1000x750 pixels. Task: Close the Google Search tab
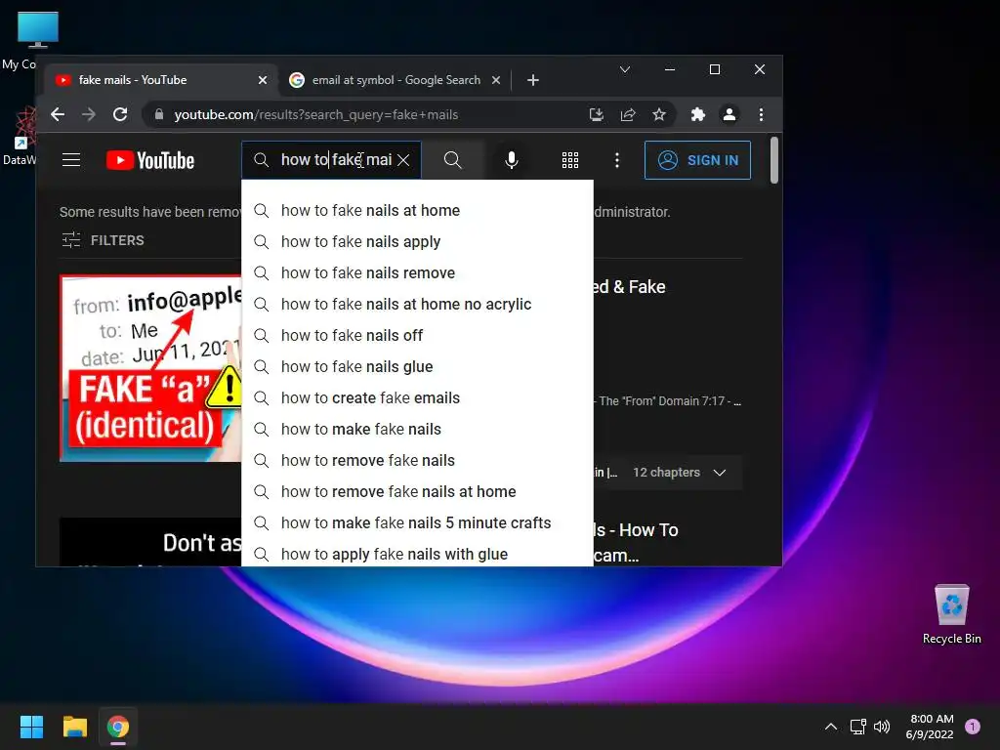coord(495,80)
